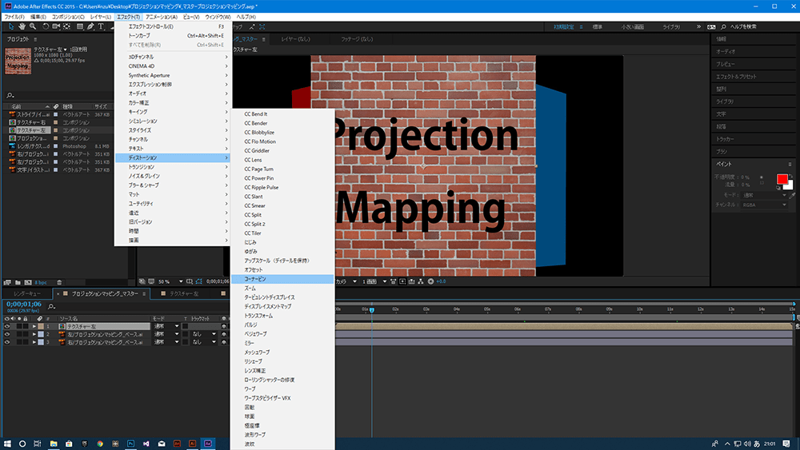
Task: Select the Type (T) tool
Action: (x=101, y=26)
